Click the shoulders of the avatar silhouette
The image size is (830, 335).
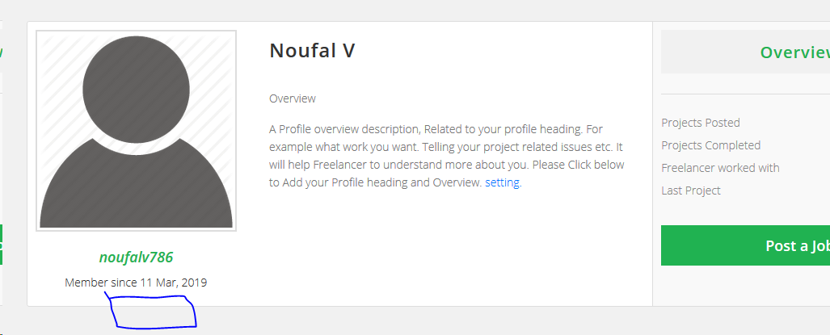136,194
